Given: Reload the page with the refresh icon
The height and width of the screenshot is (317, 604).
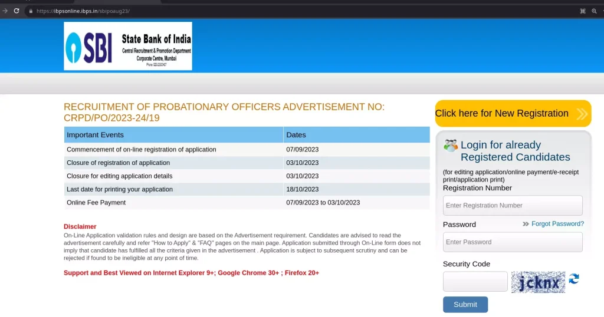Looking at the screenshot, I should 17,11.
